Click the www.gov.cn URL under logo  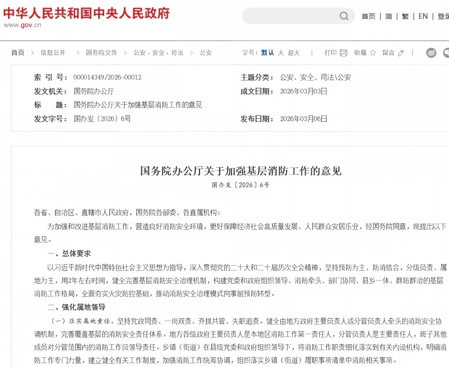click(22, 25)
